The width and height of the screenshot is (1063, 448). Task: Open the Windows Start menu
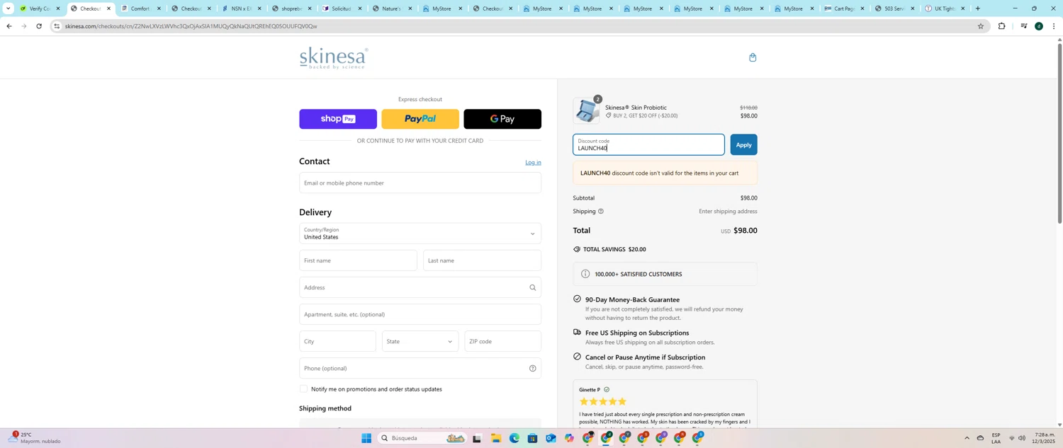[366, 438]
